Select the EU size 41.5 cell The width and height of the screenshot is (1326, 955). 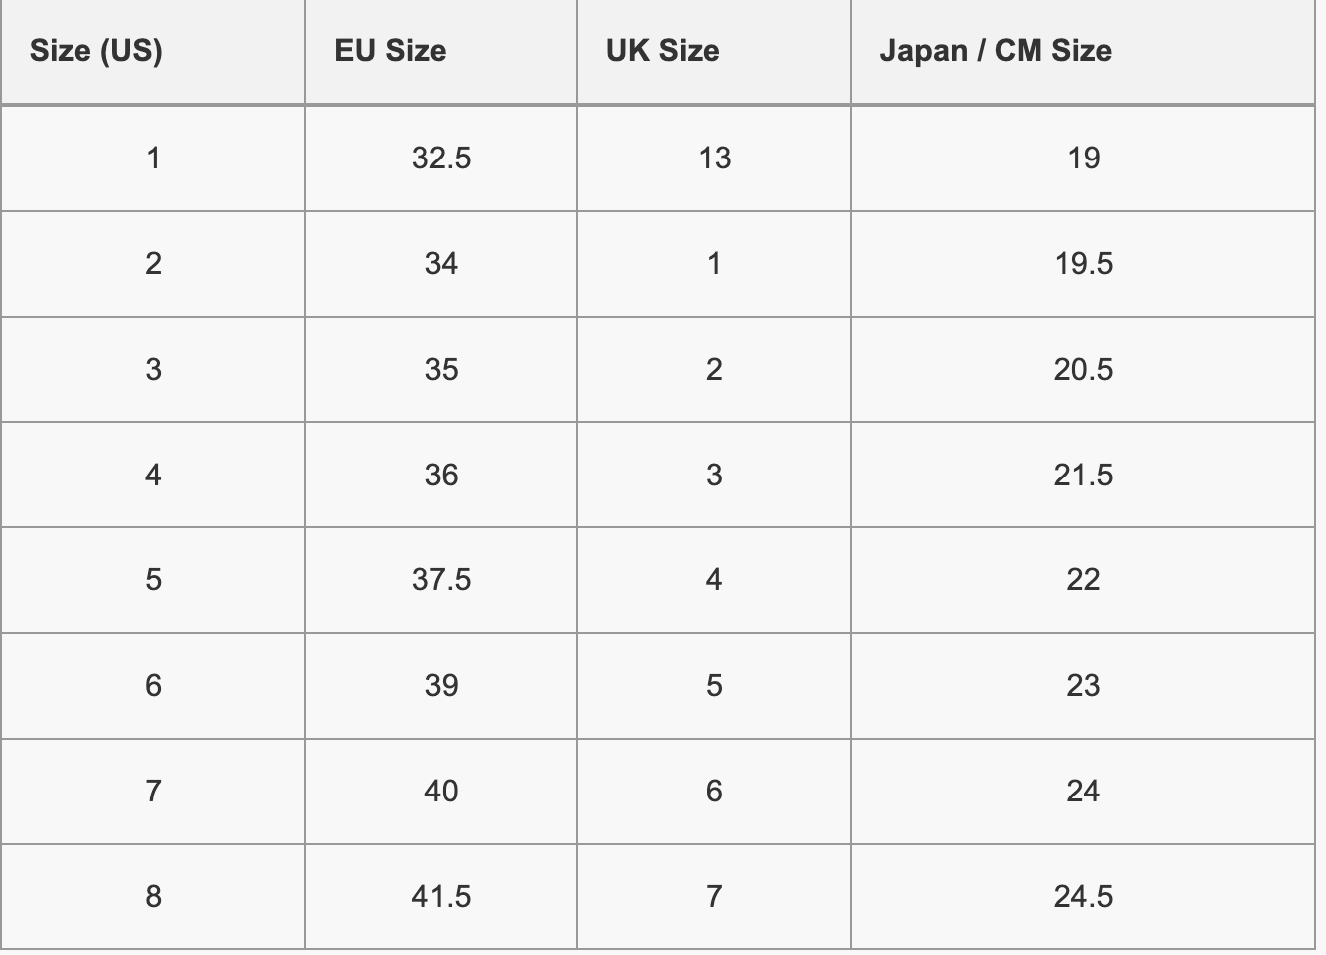click(441, 897)
